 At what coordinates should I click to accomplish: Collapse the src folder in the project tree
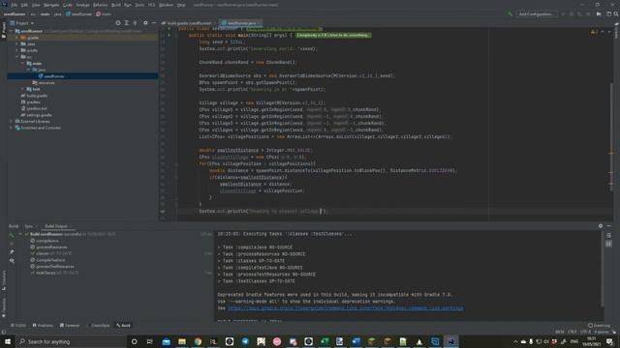[x=17, y=57]
